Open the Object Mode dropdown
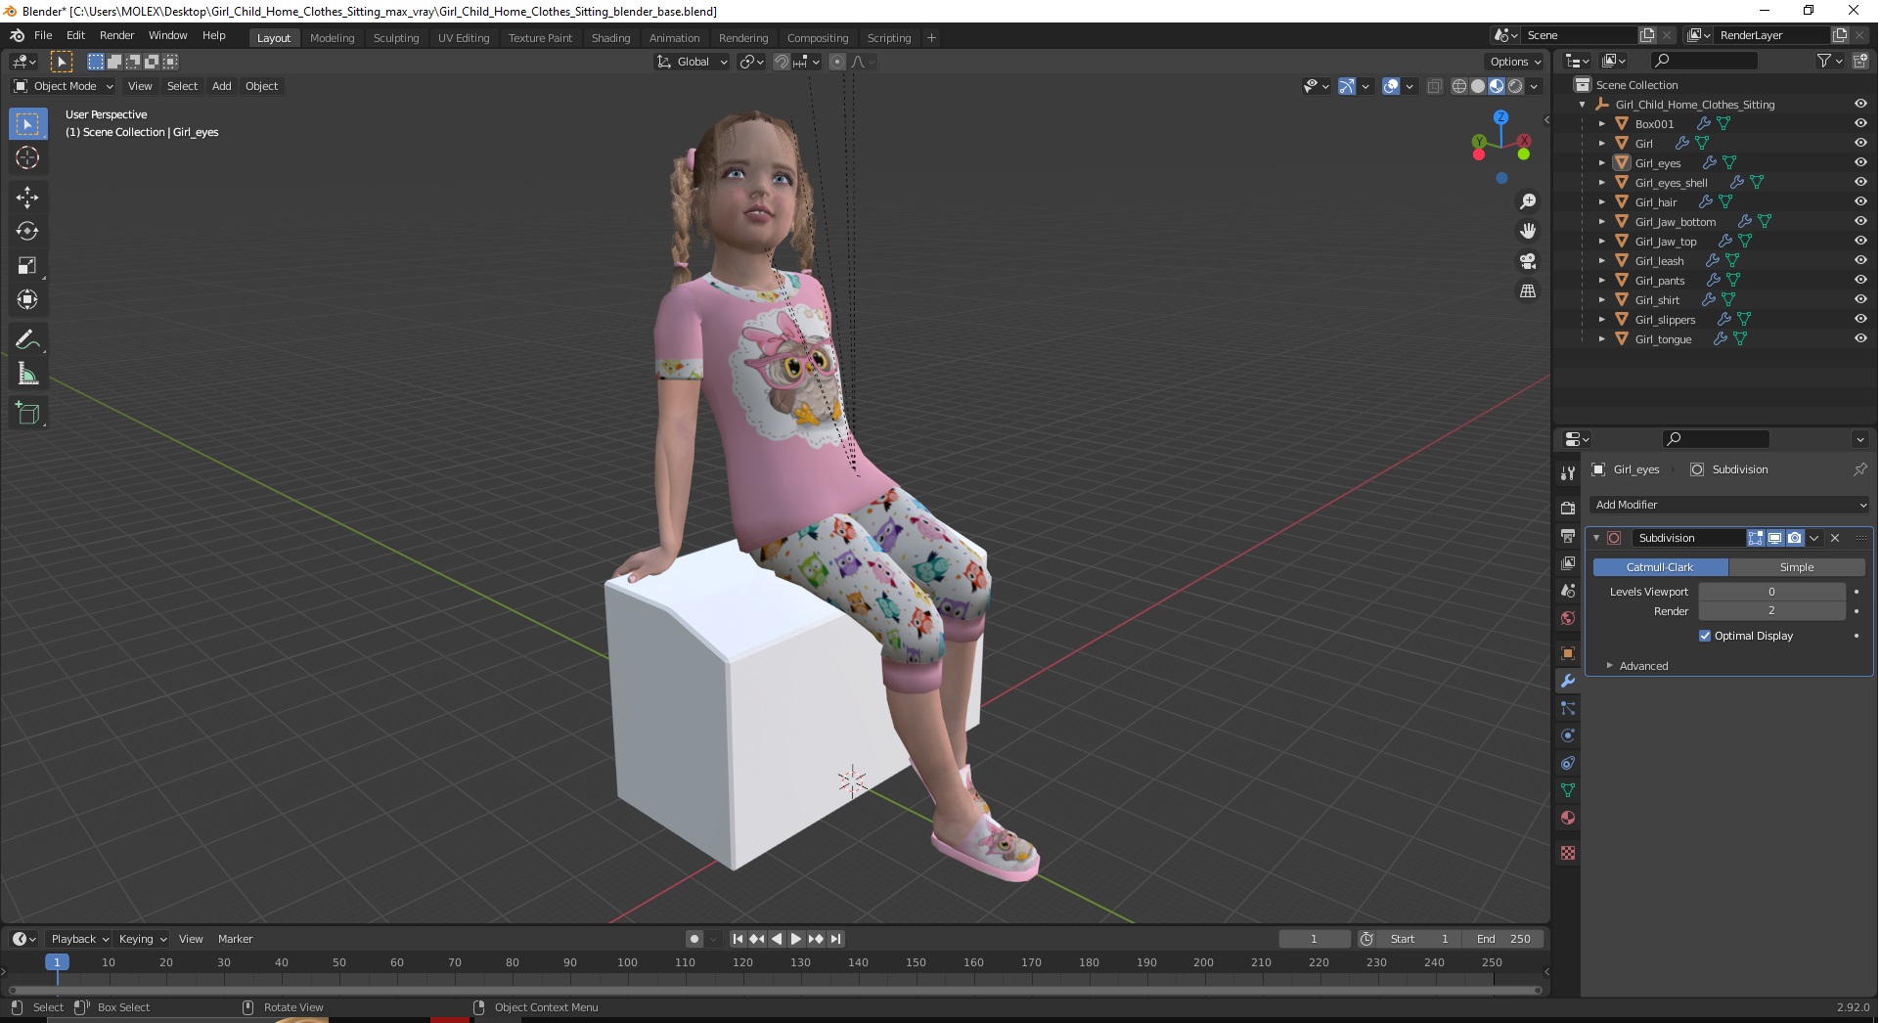 [64, 86]
